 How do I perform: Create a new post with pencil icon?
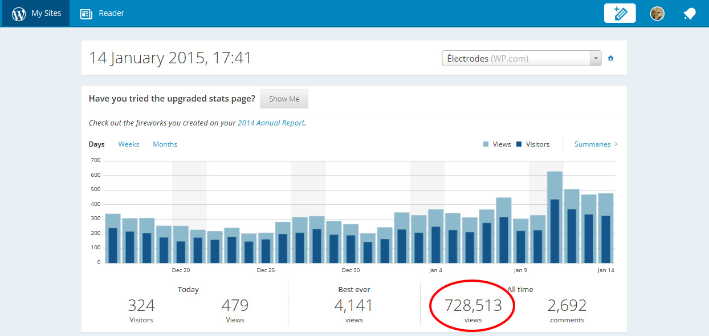[620, 14]
